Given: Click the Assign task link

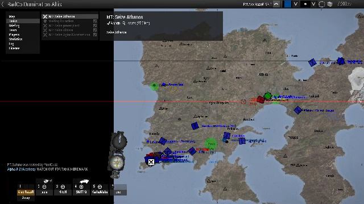Looking at the screenshot, I should click(x=114, y=23).
